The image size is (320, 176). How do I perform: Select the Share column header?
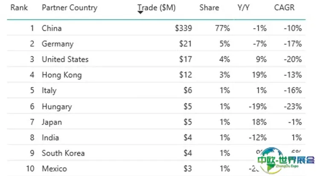click(209, 8)
